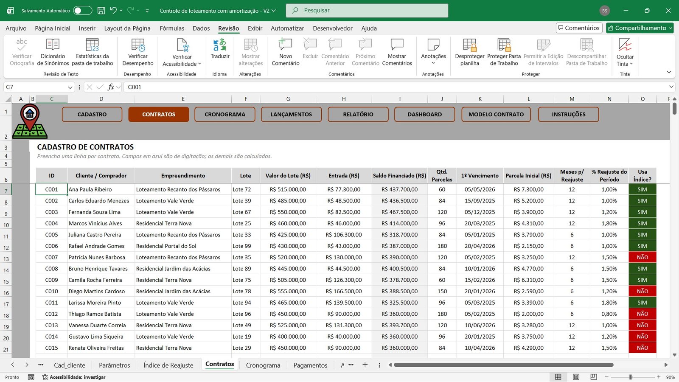Click the Comentários button
The width and height of the screenshot is (679, 382).
point(579,28)
